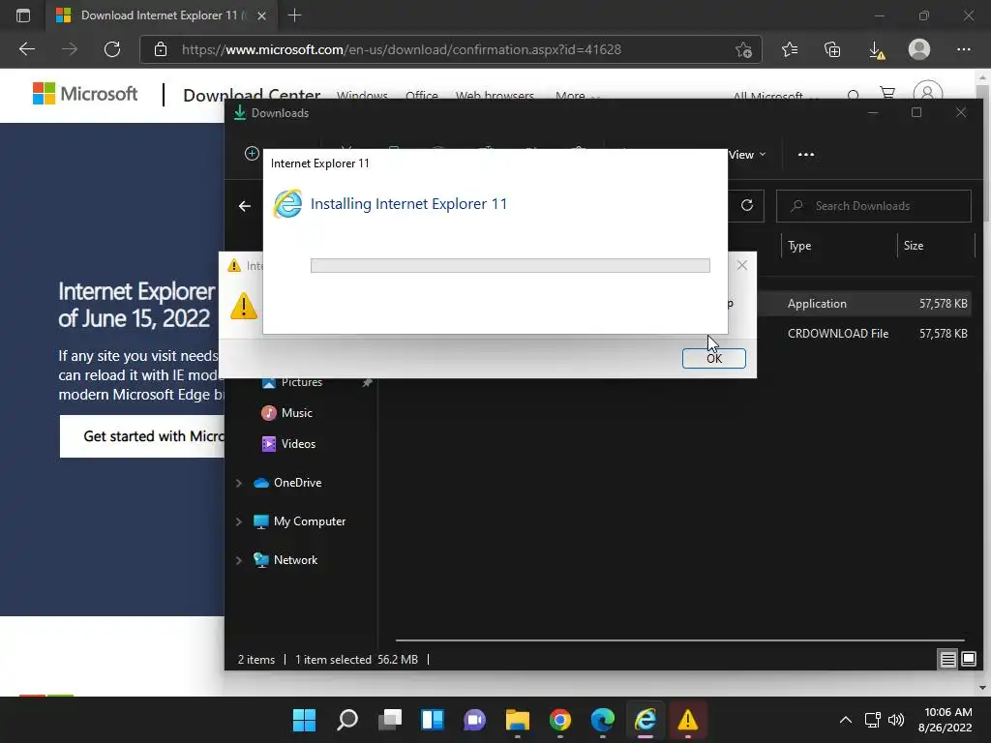The height and width of the screenshot is (743, 991).
Task: Open Windows Start menu
Action: [304, 720]
